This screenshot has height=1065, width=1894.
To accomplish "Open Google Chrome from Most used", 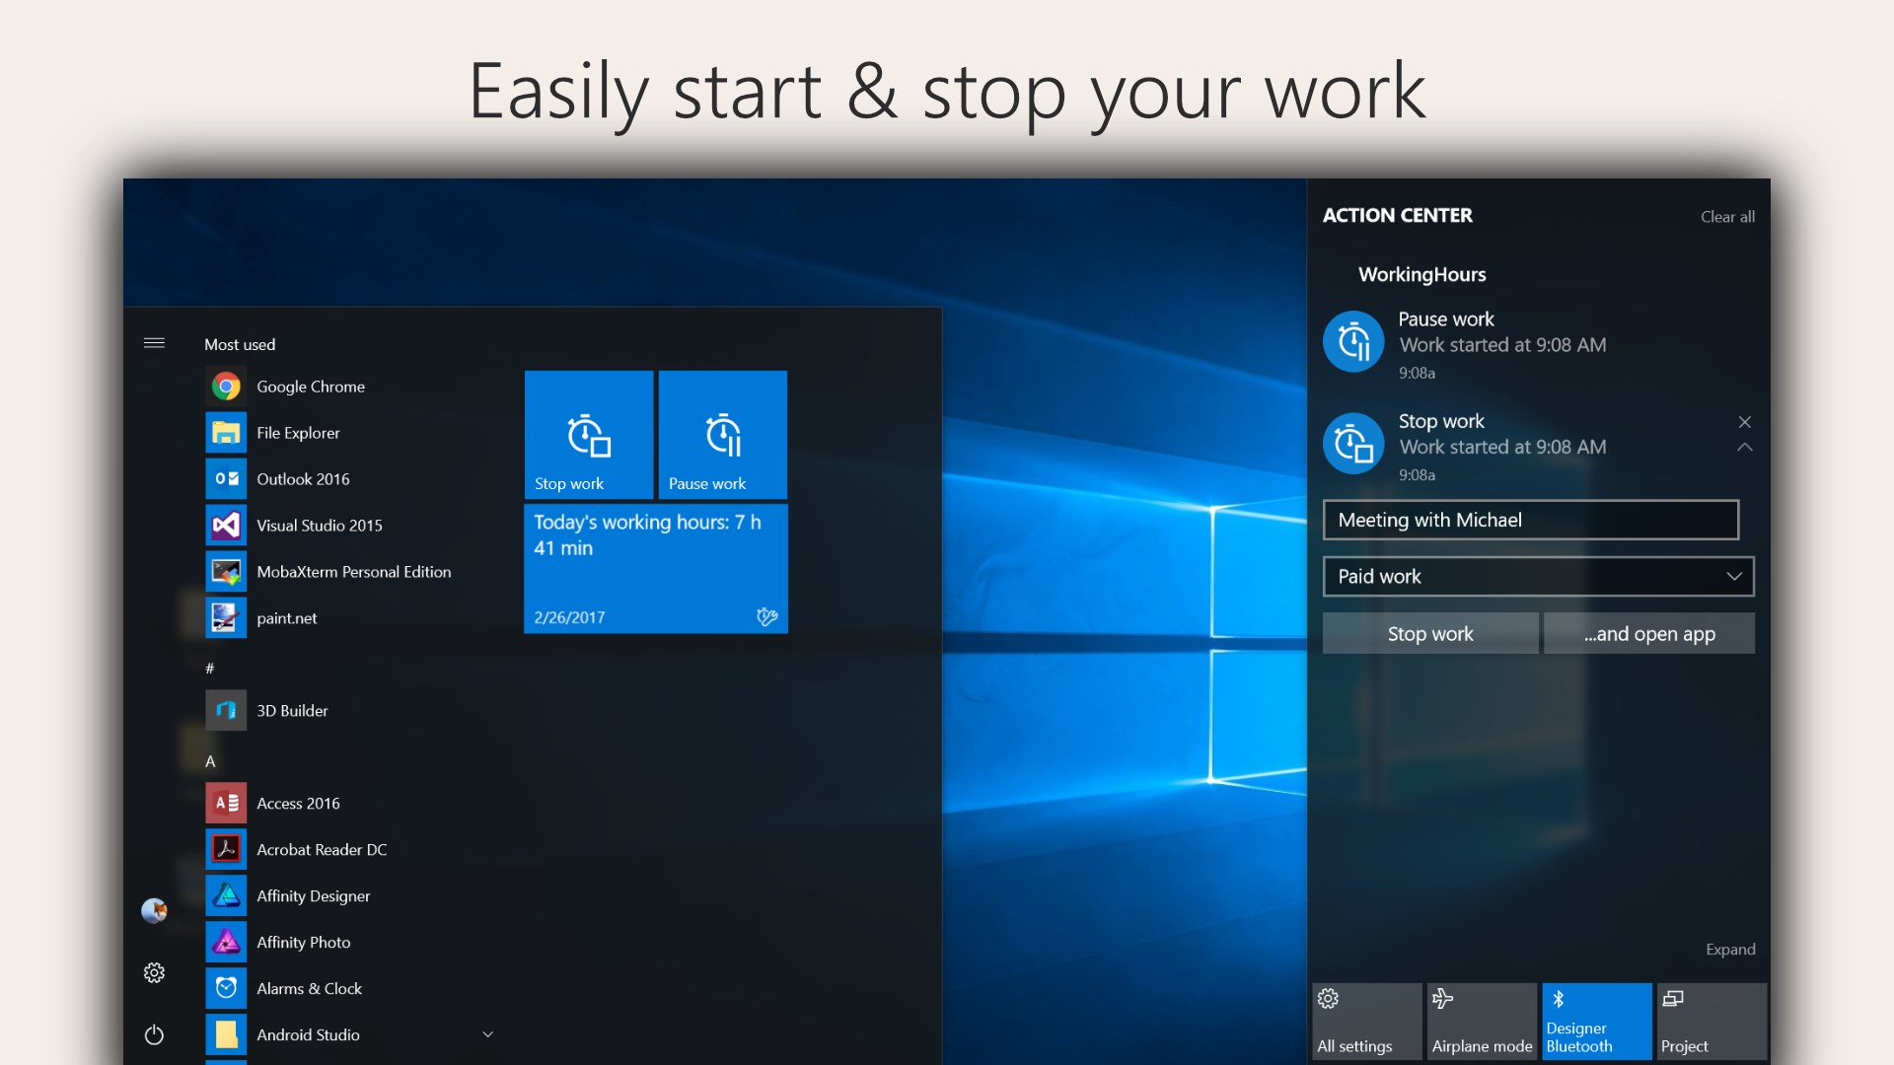I will [312, 386].
